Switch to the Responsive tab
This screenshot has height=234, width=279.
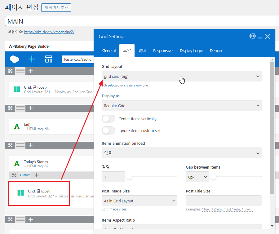(163, 51)
